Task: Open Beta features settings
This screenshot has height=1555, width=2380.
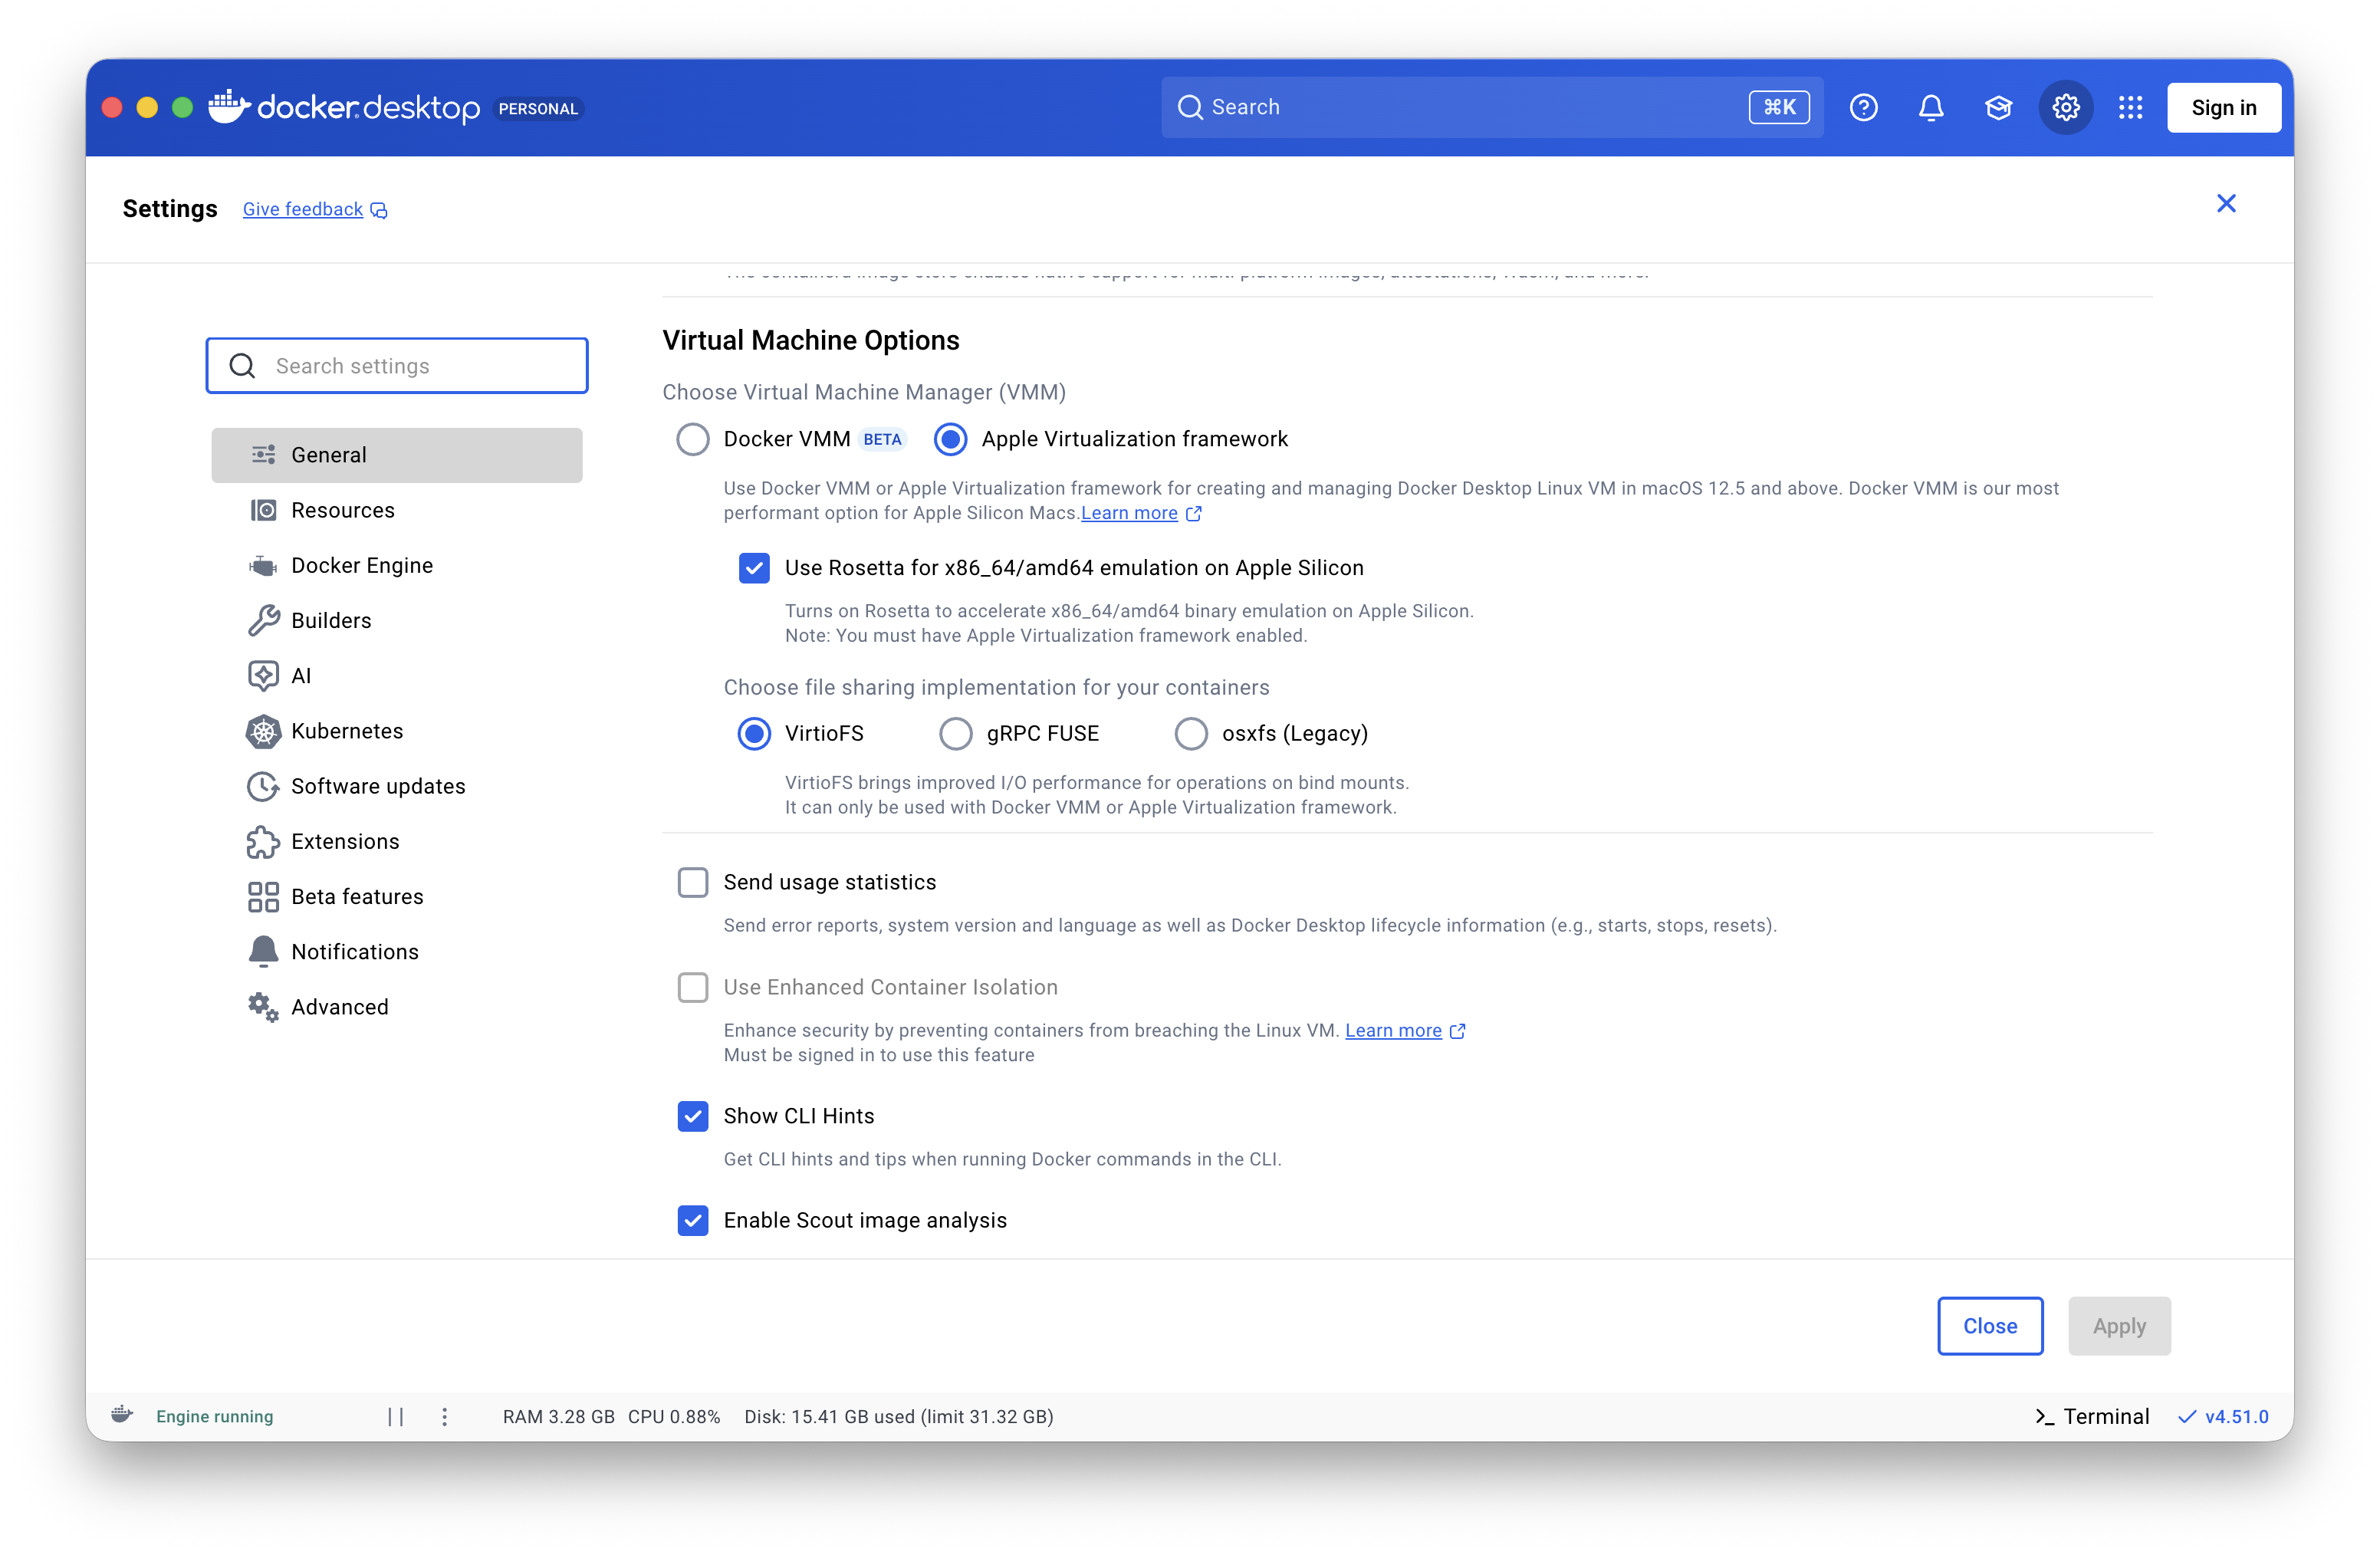Action: tap(397, 897)
